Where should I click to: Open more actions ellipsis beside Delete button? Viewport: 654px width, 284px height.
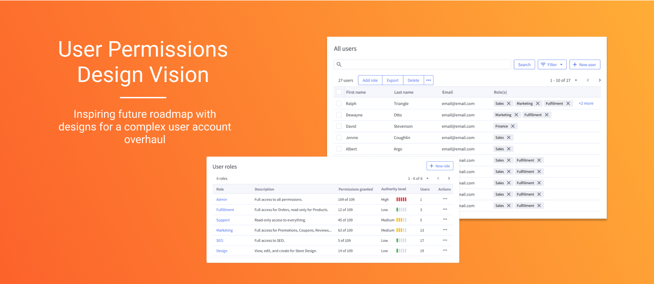coord(428,80)
